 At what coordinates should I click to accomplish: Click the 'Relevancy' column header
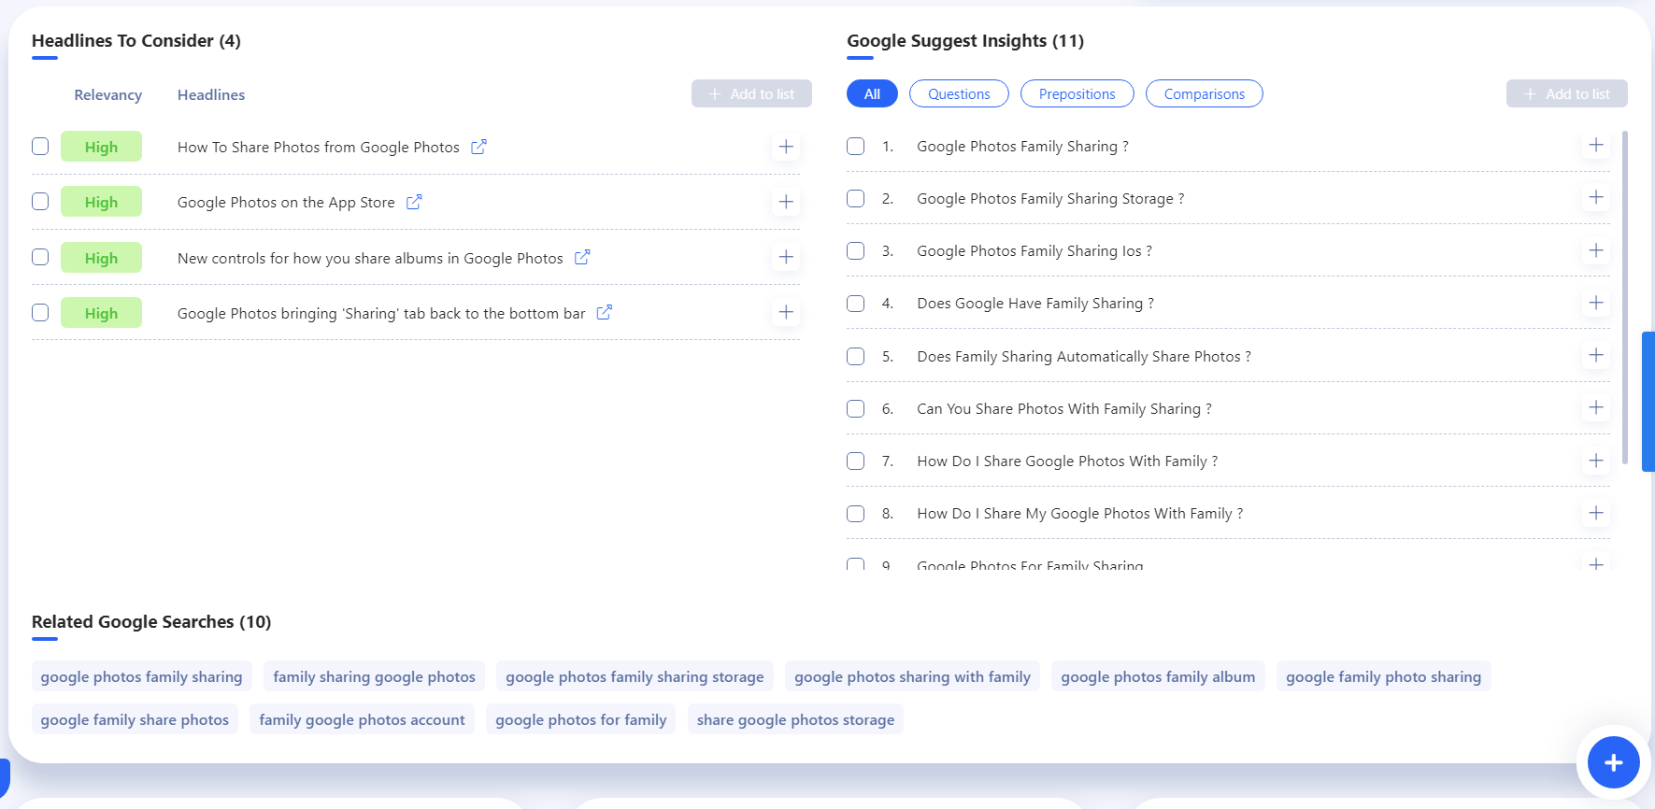pyautogui.click(x=108, y=94)
